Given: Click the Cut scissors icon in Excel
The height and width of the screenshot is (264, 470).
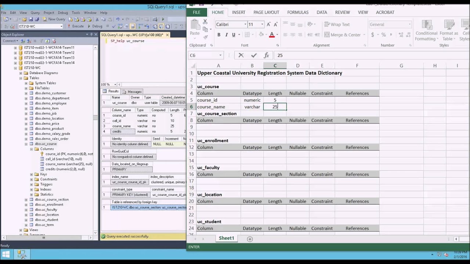Looking at the screenshot, I should coord(205,22).
